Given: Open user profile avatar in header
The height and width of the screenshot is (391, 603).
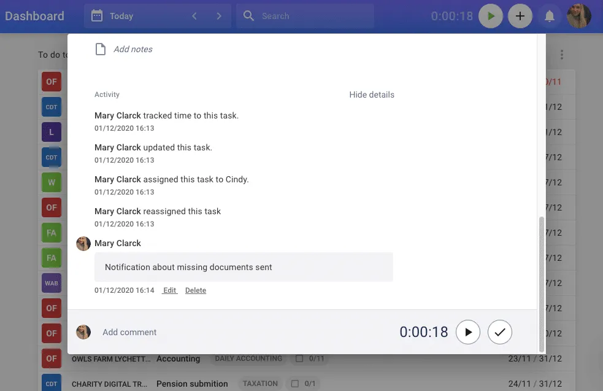Looking at the screenshot, I should 579,16.
